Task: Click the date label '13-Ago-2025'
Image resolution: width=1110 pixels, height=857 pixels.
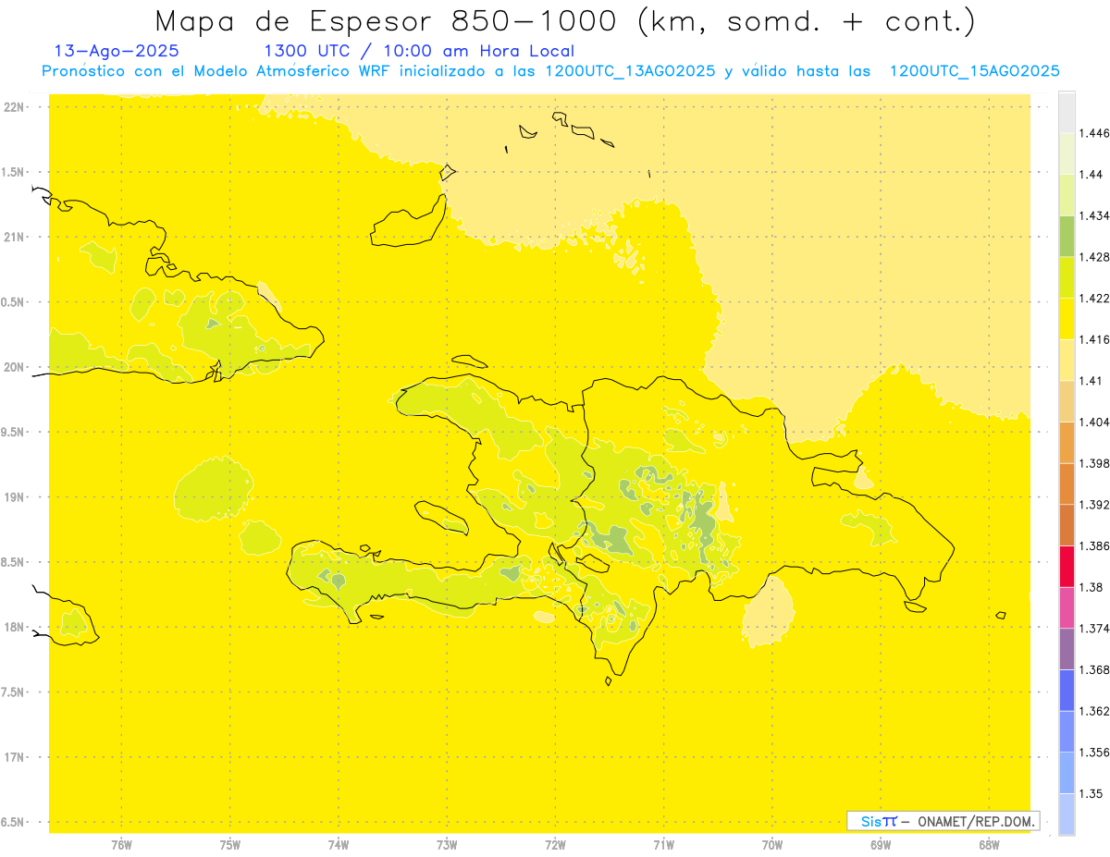Action: point(117,51)
